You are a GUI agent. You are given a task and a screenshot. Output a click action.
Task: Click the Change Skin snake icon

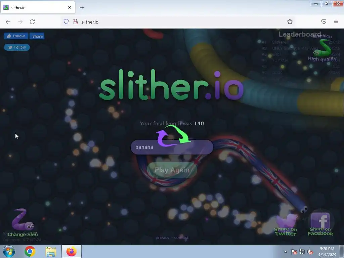click(x=23, y=219)
